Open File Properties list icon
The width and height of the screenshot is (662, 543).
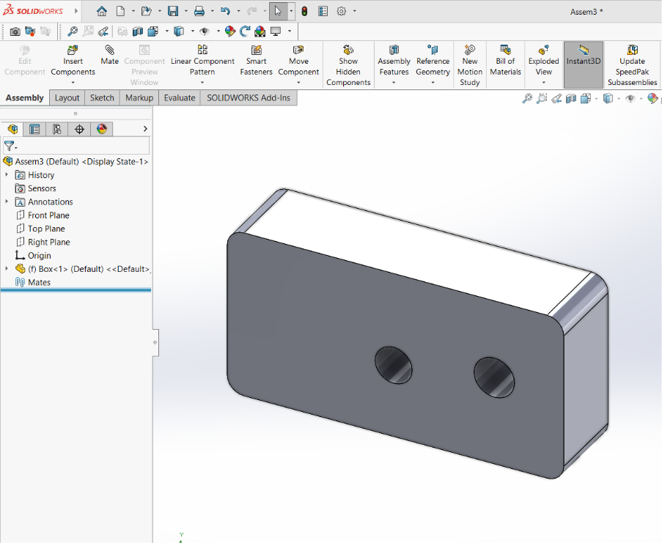click(x=323, y=12)
